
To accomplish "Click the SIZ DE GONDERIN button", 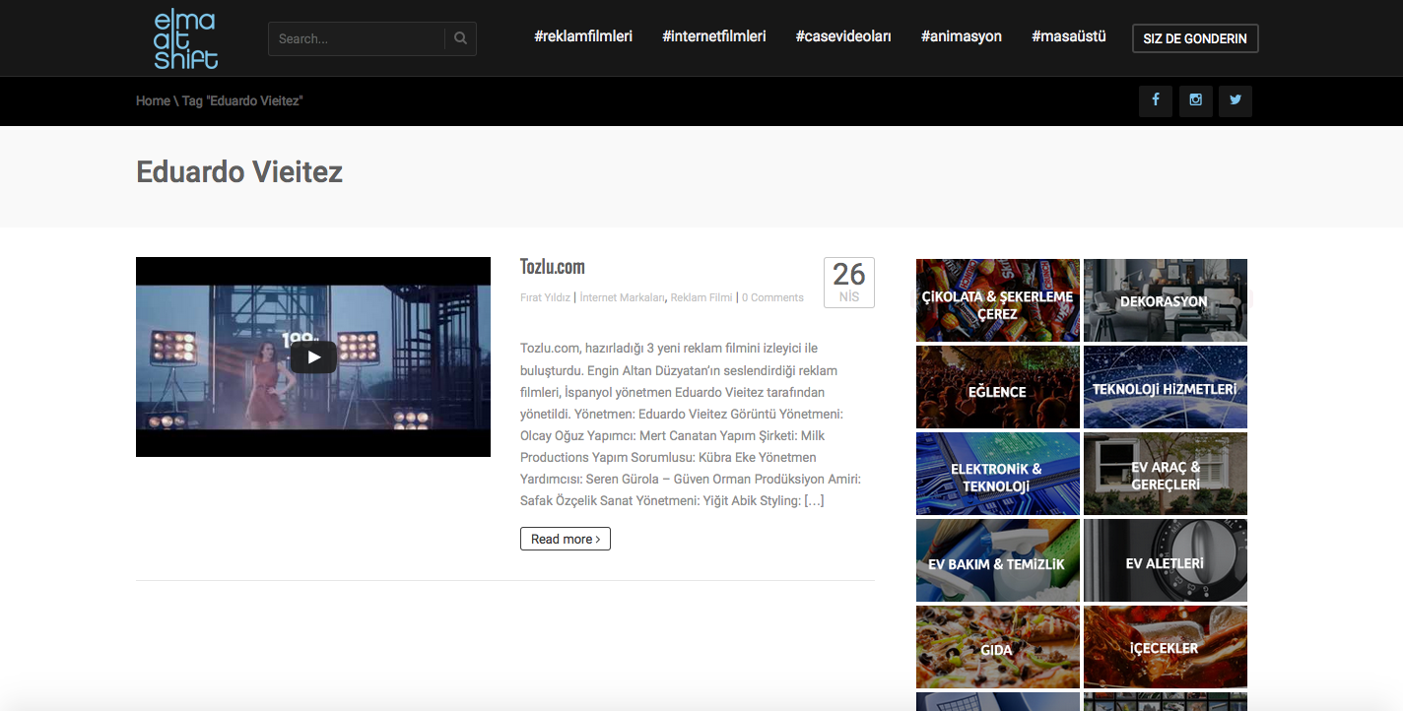I will (x=1195, y=38).
